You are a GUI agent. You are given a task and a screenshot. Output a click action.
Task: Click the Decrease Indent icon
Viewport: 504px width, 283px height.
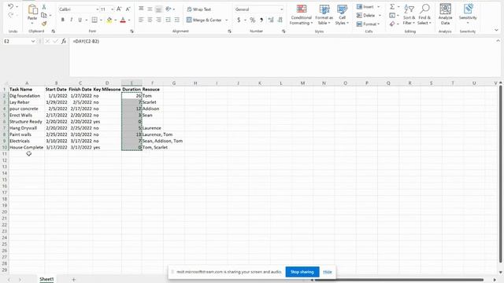[x=168, y=20]
